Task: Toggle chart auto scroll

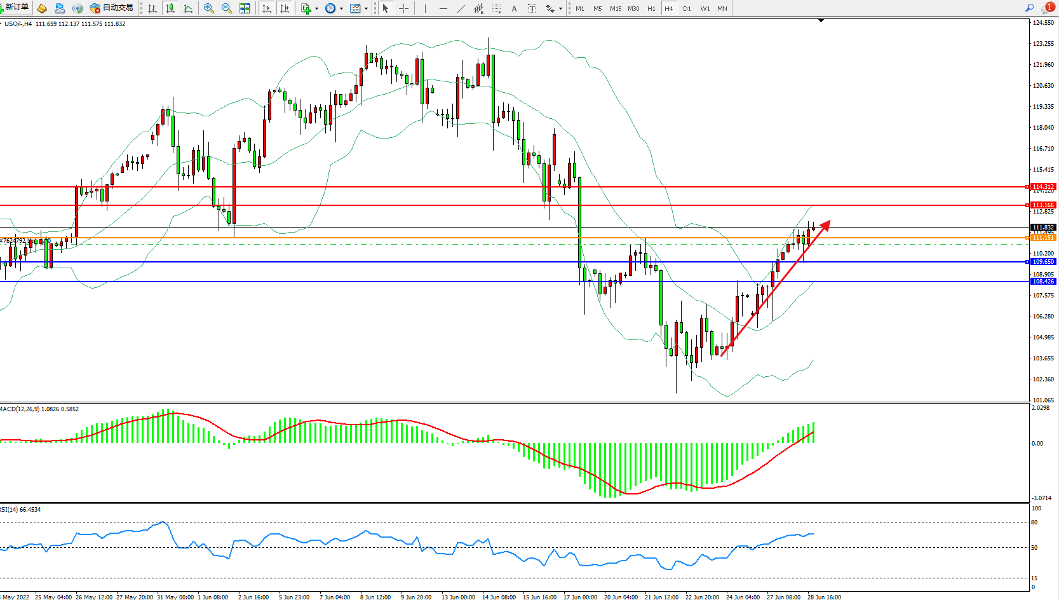Action: pyautogui.click(x=267, y=8)
